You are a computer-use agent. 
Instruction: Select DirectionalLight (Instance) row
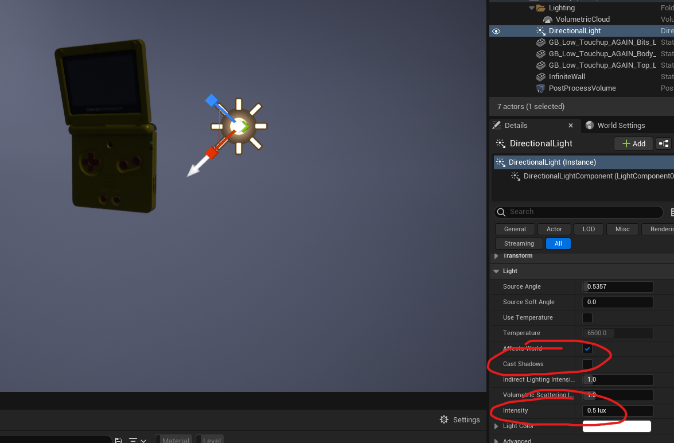pyautogui.click(x=583, y=162)
